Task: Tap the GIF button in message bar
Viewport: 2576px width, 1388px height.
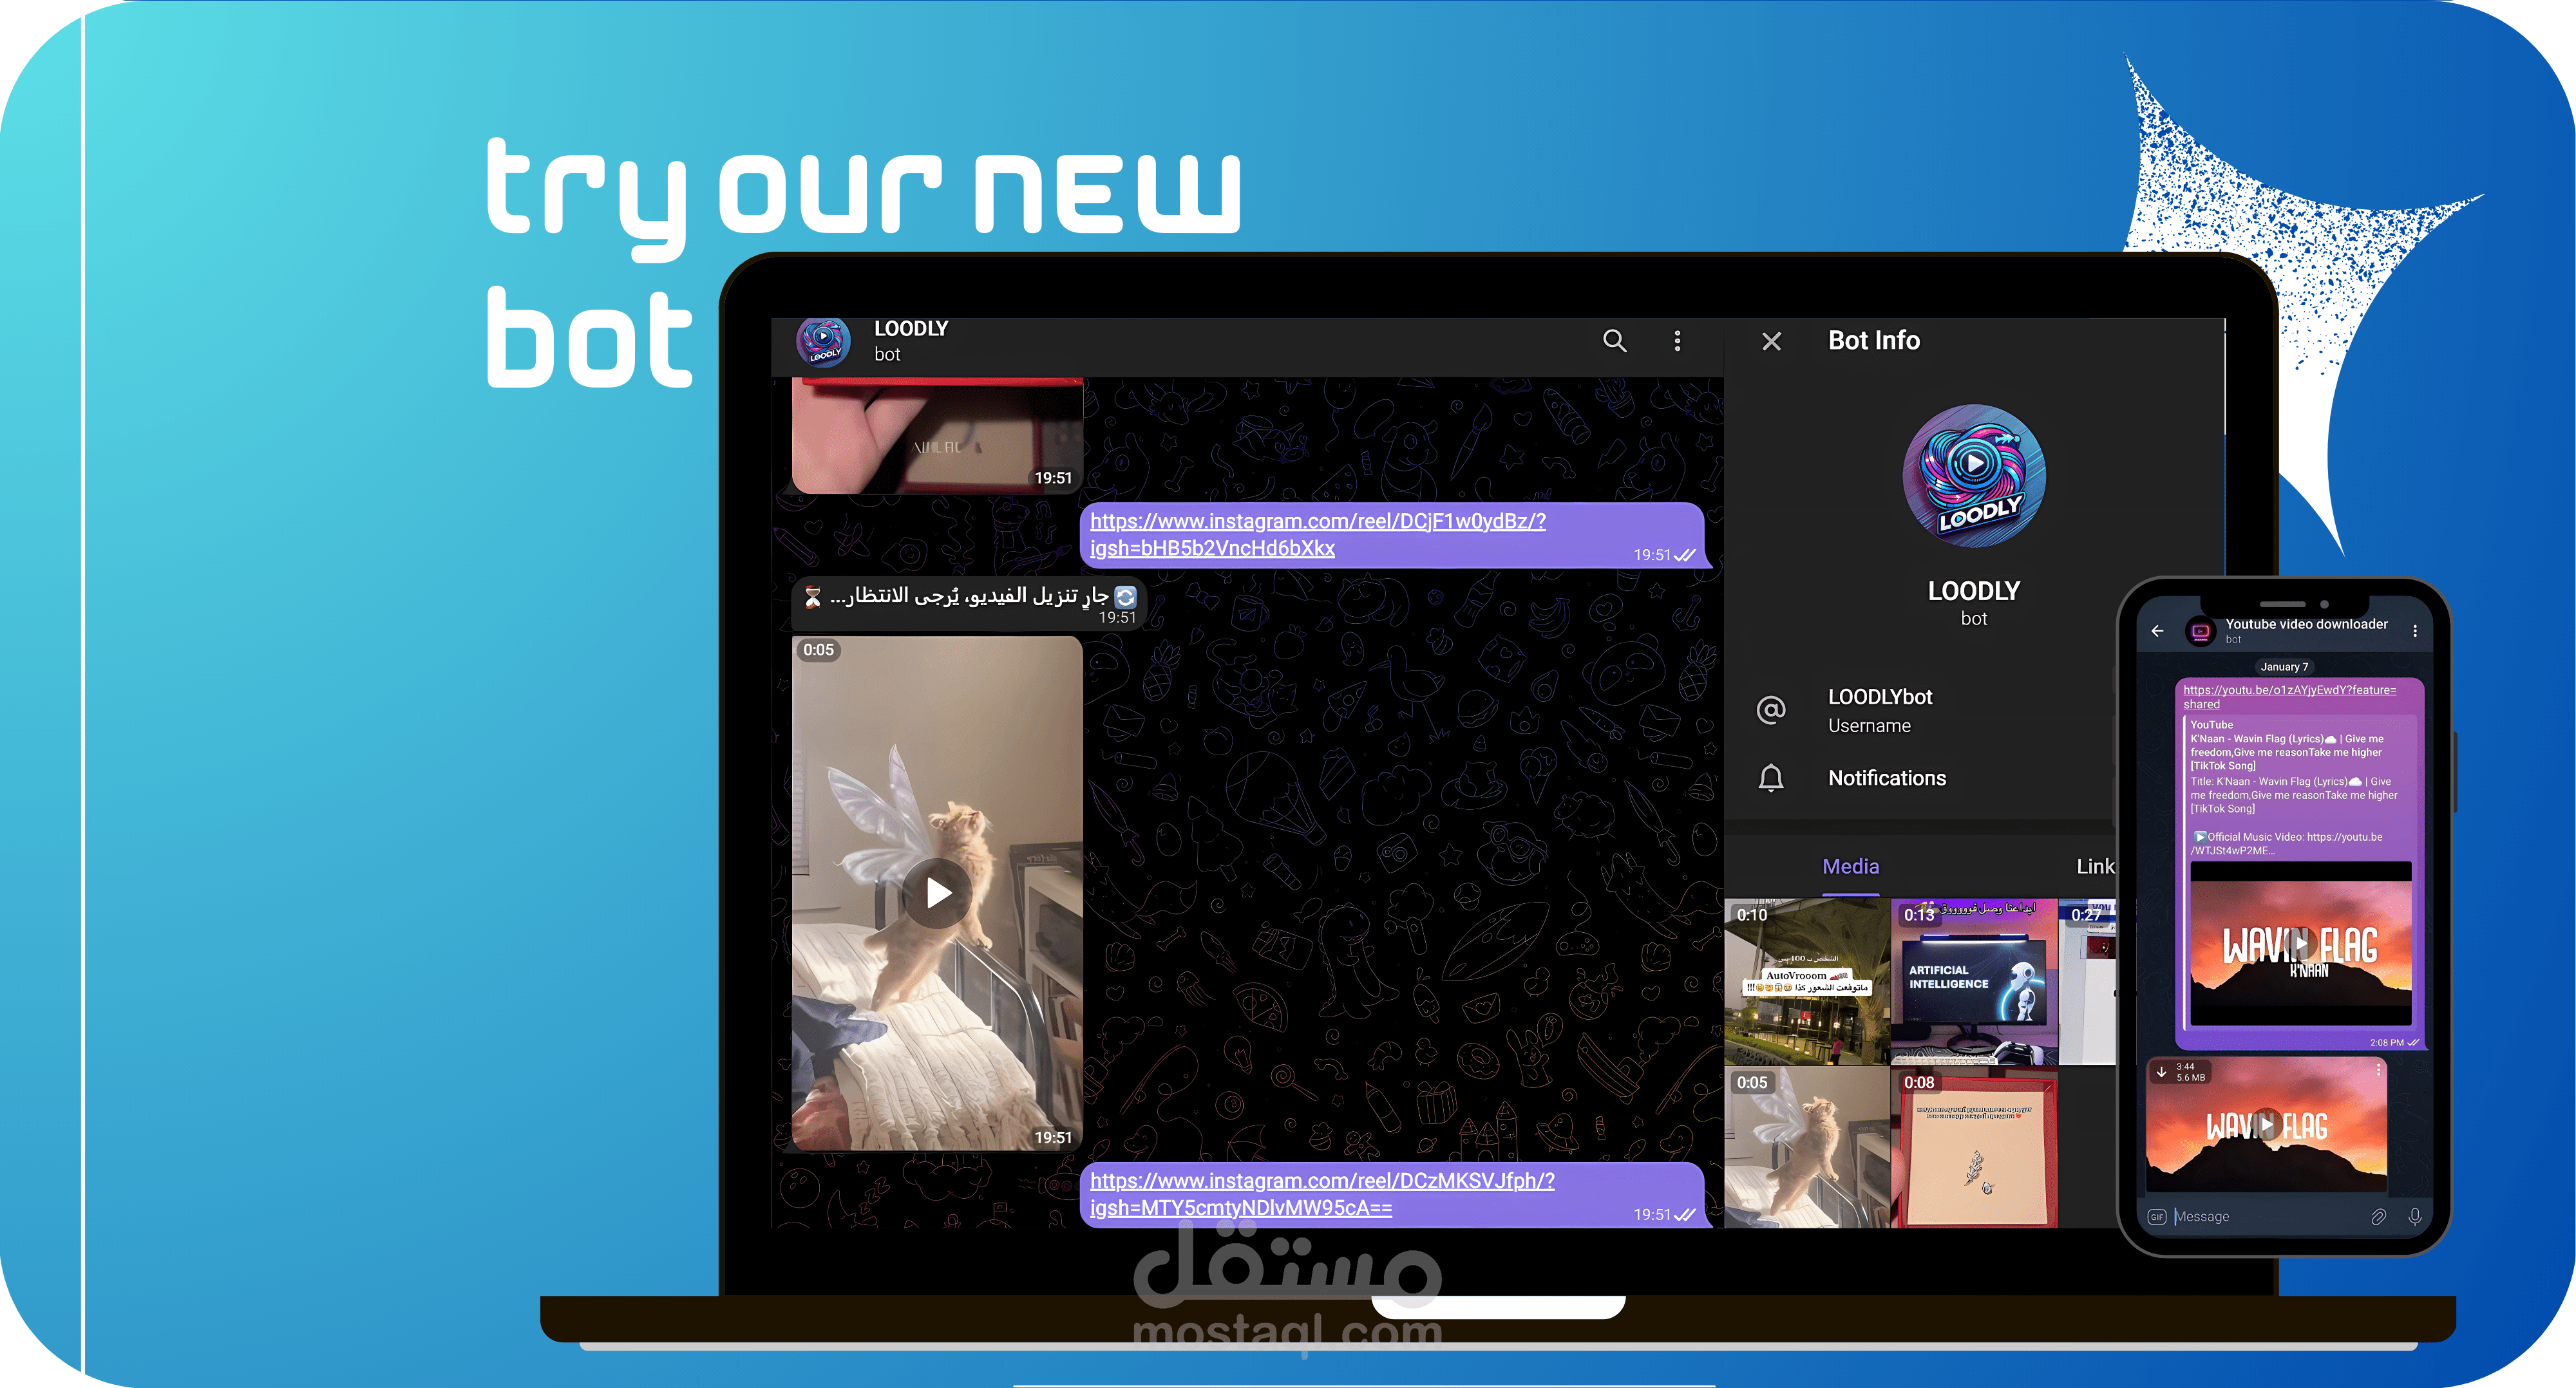Action: coord(2156,1217)
